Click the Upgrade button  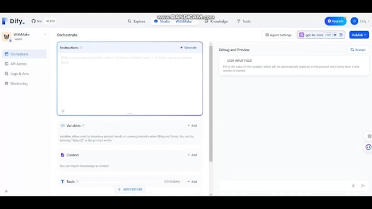tap(335, 21)
